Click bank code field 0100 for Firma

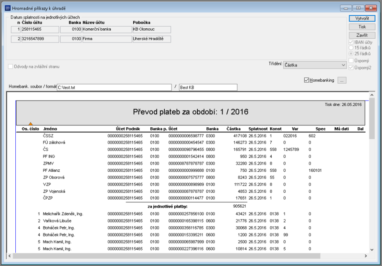71,39
